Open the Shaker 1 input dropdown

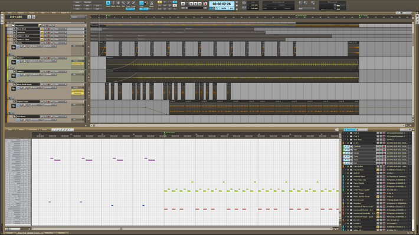click(37, 61)
